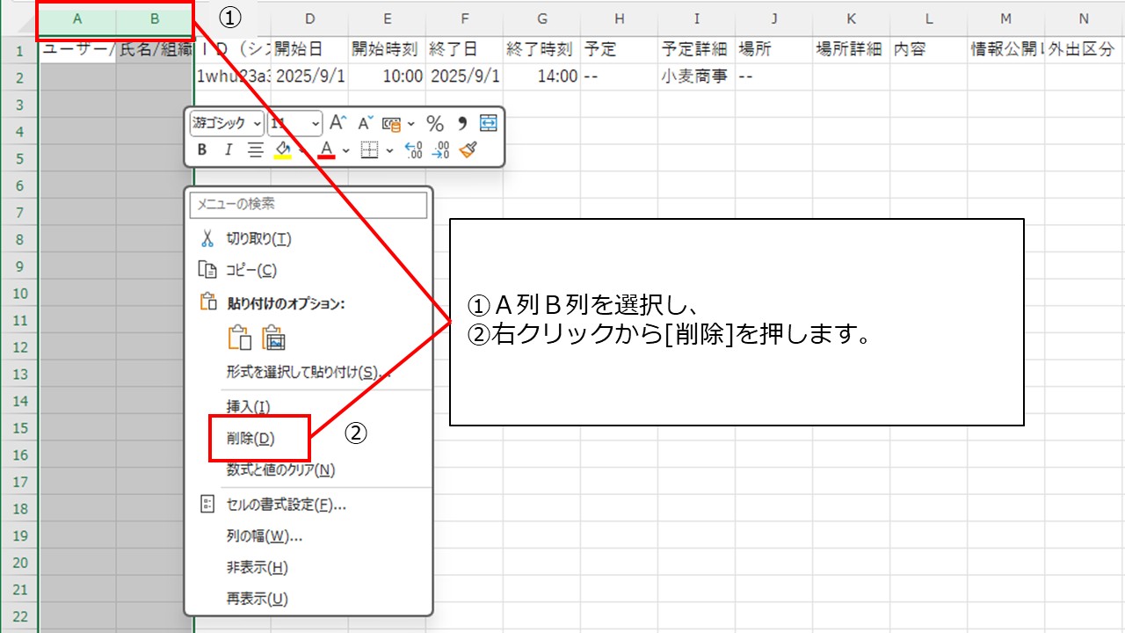Apply the red font color
Image resolution: width=1125 pixels, height=633 pixels.
327,150
